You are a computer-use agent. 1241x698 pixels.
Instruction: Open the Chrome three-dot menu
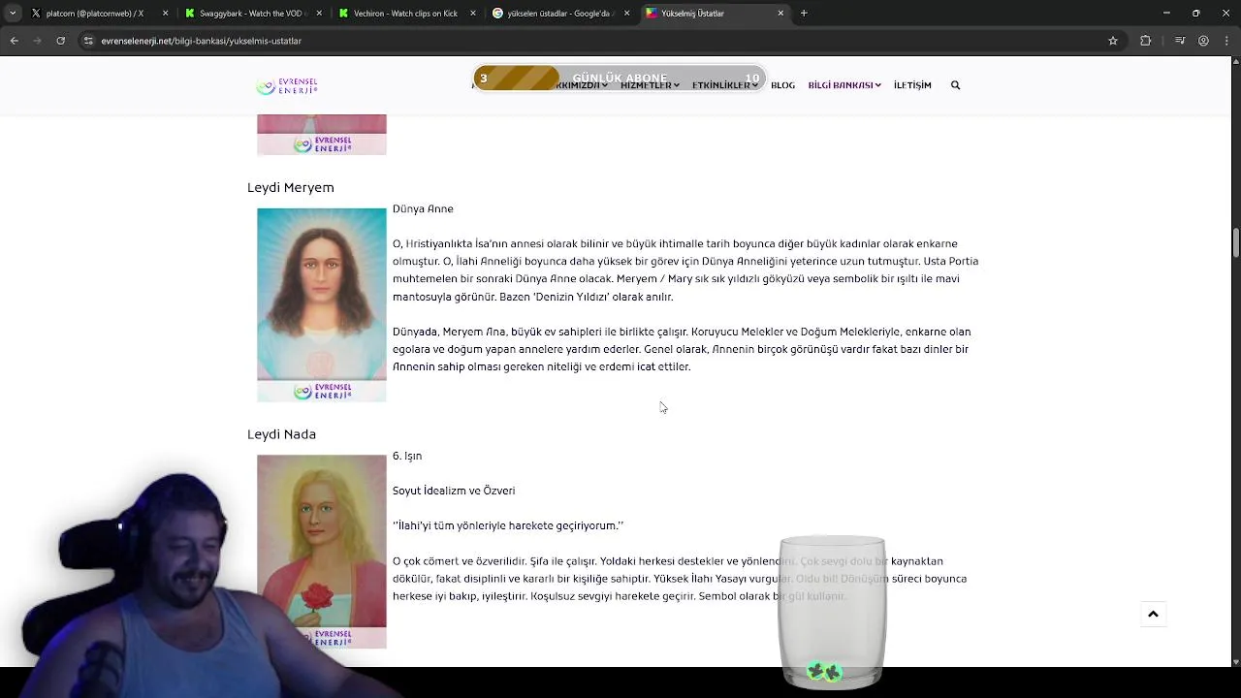tap(1226, 41)
